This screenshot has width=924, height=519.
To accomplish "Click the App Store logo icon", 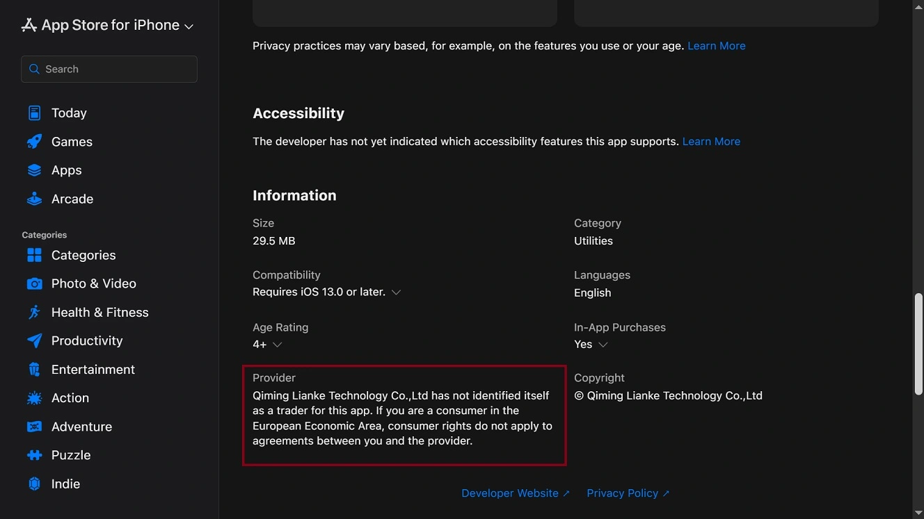I will [x=29, y=25].
